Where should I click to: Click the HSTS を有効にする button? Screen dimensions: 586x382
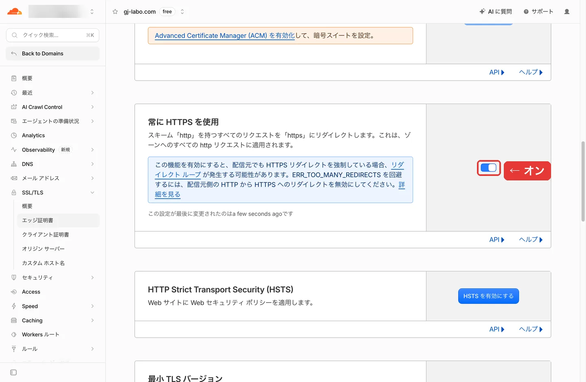pos(488,296)
